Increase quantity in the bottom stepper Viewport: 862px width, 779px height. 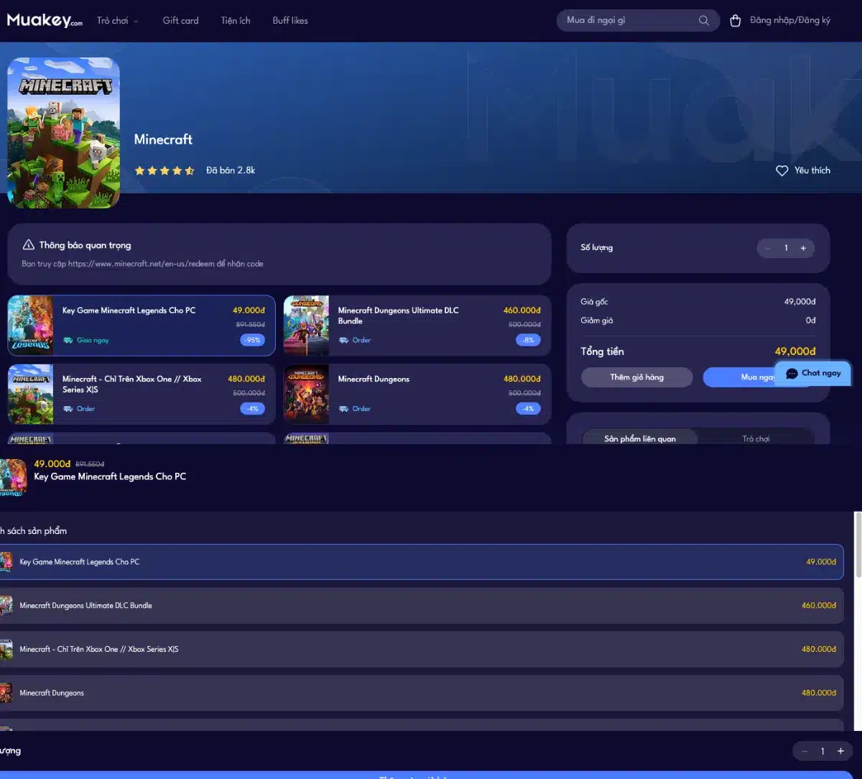pos(840,751)
